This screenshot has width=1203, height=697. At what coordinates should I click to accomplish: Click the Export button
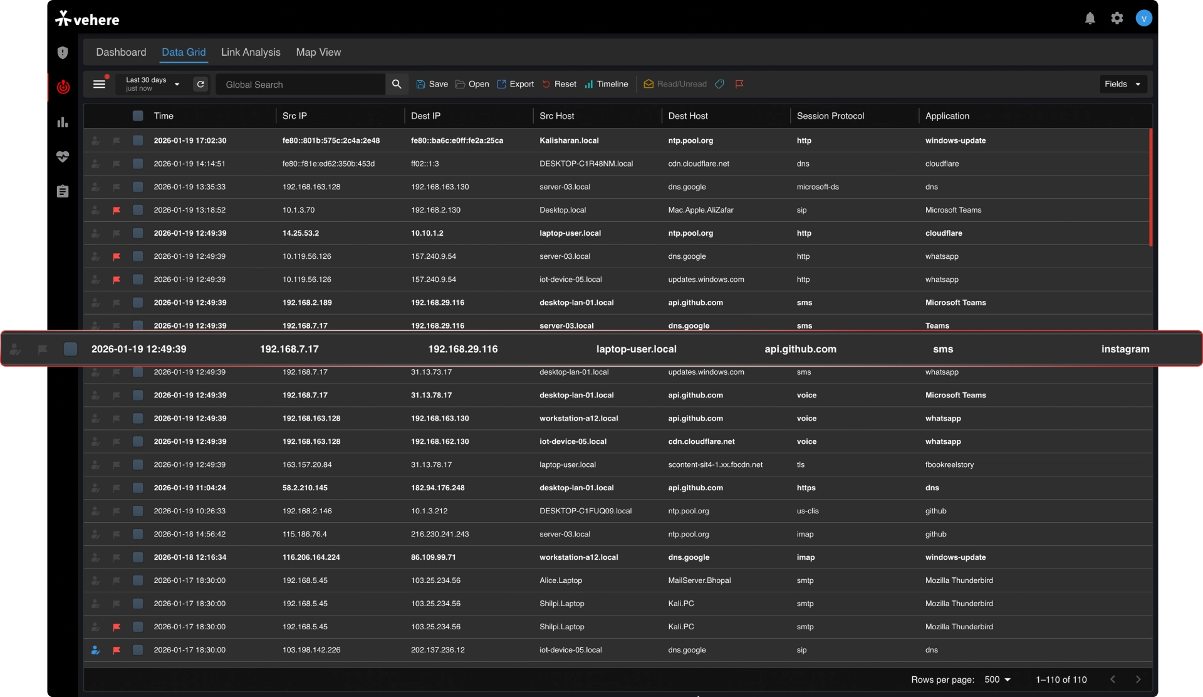coord(515,84)
